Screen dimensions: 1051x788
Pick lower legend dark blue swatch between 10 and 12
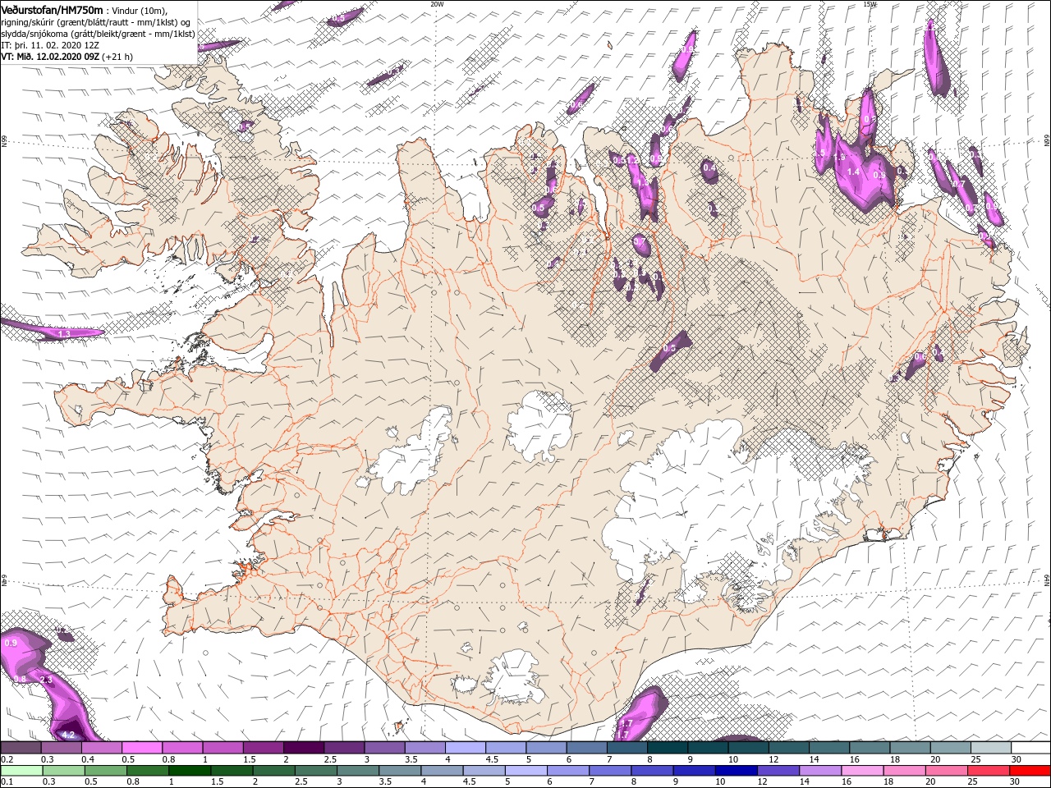tap(737, 771)
